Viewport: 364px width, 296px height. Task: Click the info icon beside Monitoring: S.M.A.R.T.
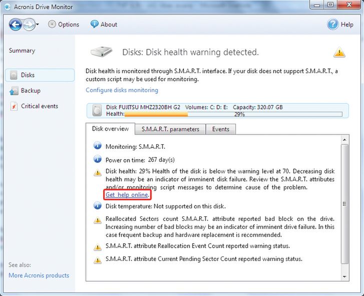pyautogui.click(x=98, y=146)
